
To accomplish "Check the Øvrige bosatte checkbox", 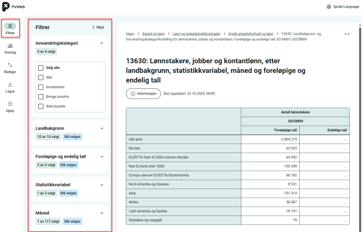I will pyautogui.click(x=41, y=96).
